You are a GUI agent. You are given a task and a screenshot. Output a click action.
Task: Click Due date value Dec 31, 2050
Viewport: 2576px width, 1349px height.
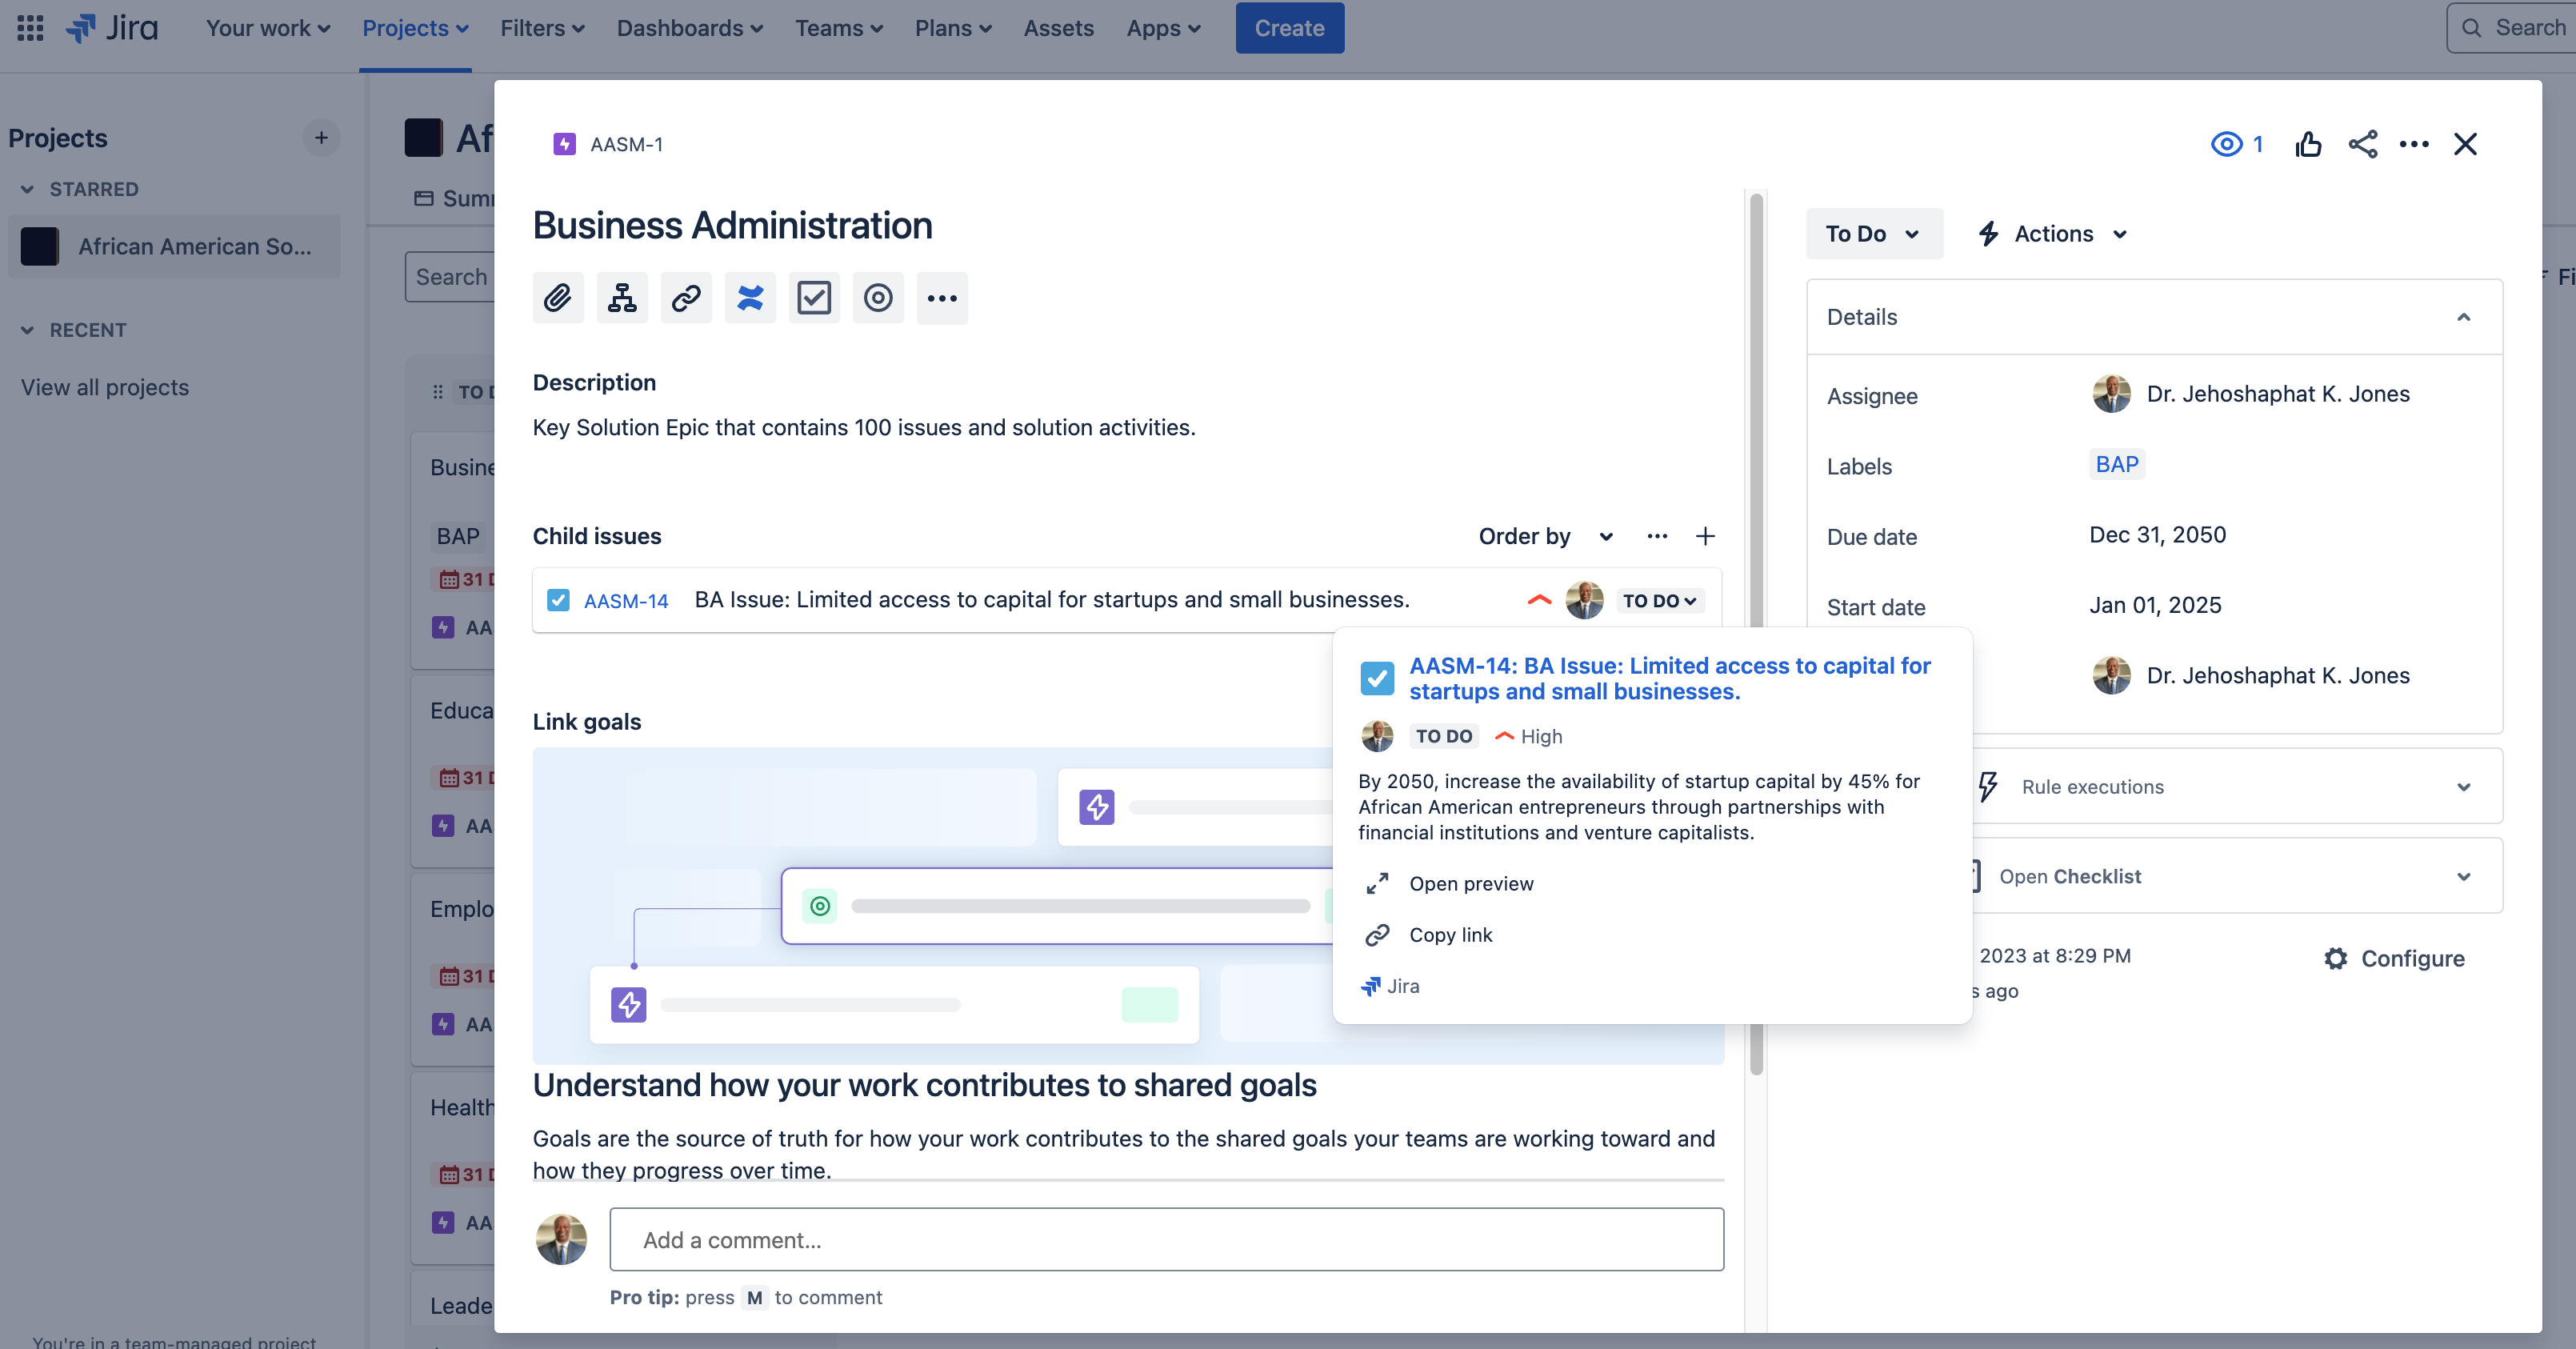click(2157, 535)
